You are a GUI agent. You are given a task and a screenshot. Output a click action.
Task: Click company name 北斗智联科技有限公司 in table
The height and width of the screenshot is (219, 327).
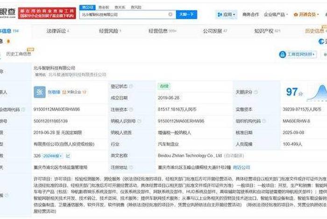tap(54, 68)
